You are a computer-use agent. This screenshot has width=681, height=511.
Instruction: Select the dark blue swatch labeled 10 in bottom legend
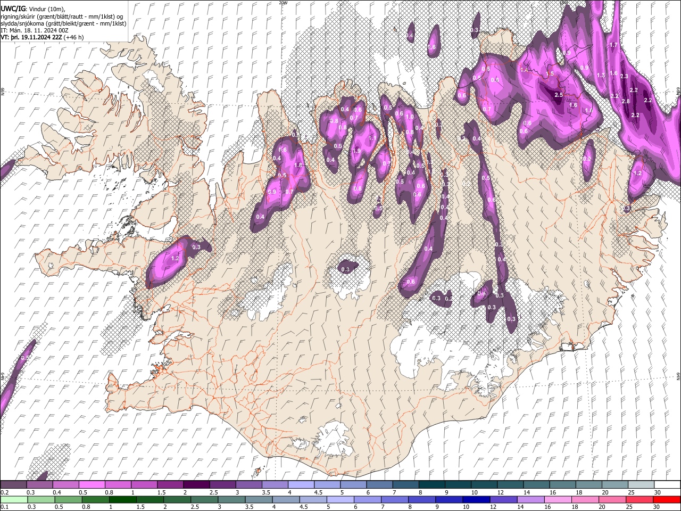pyautogui.click(x=476, y=499)
